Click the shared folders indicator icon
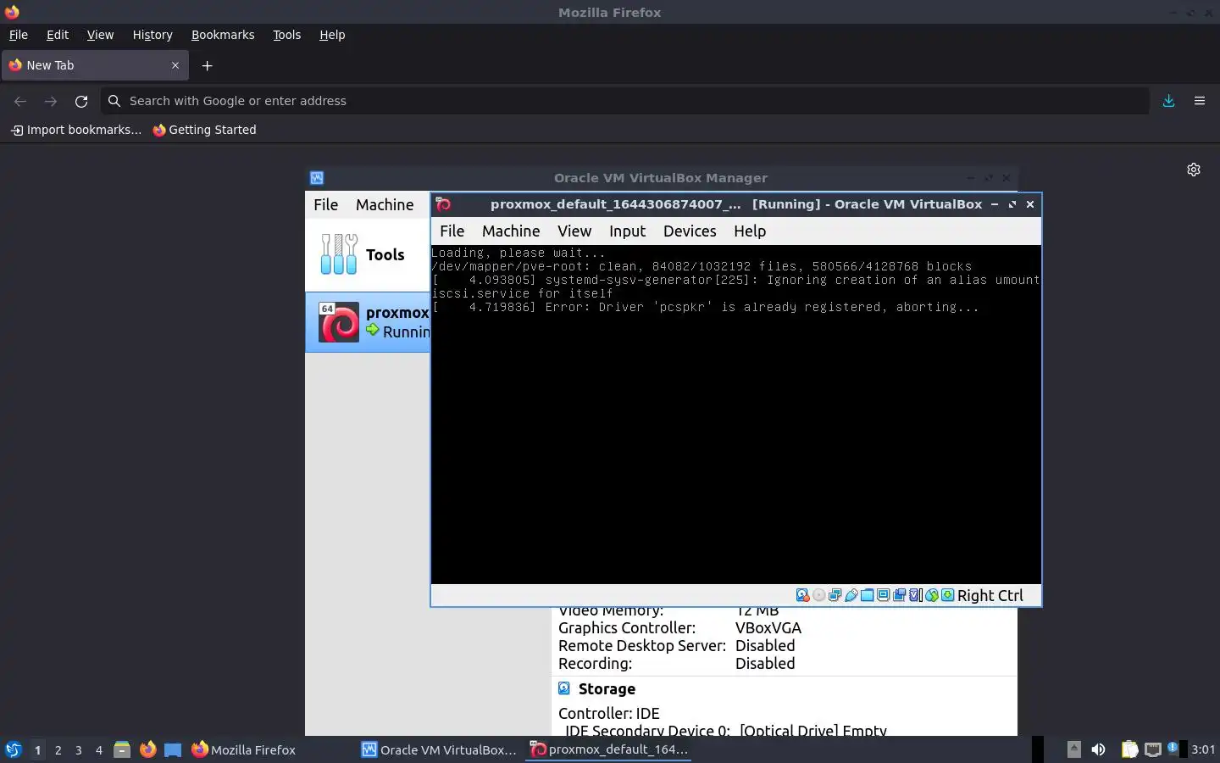This screenshot has height=763, width=1220. coord(868,595)
